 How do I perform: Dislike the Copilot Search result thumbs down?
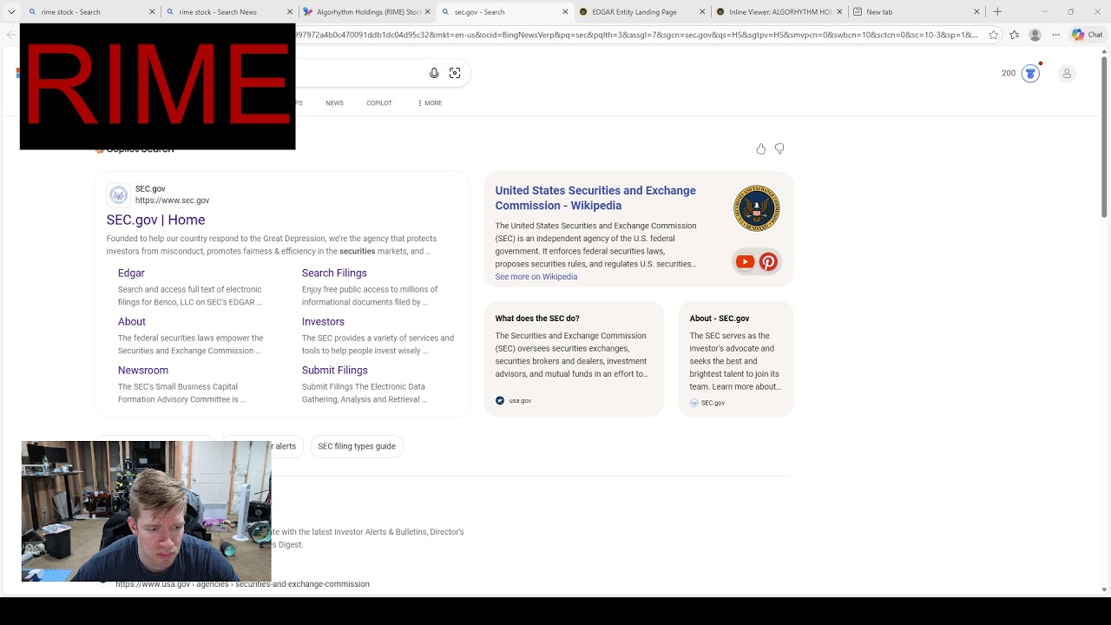coord(779,149)
